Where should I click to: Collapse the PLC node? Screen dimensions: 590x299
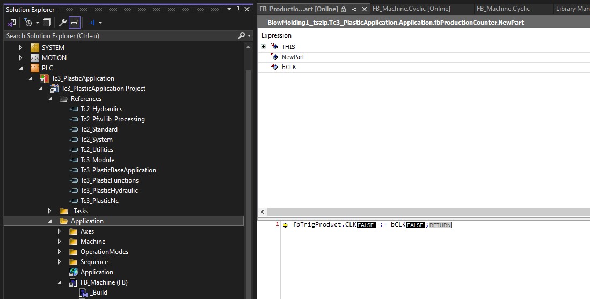[x=21, y=68]
